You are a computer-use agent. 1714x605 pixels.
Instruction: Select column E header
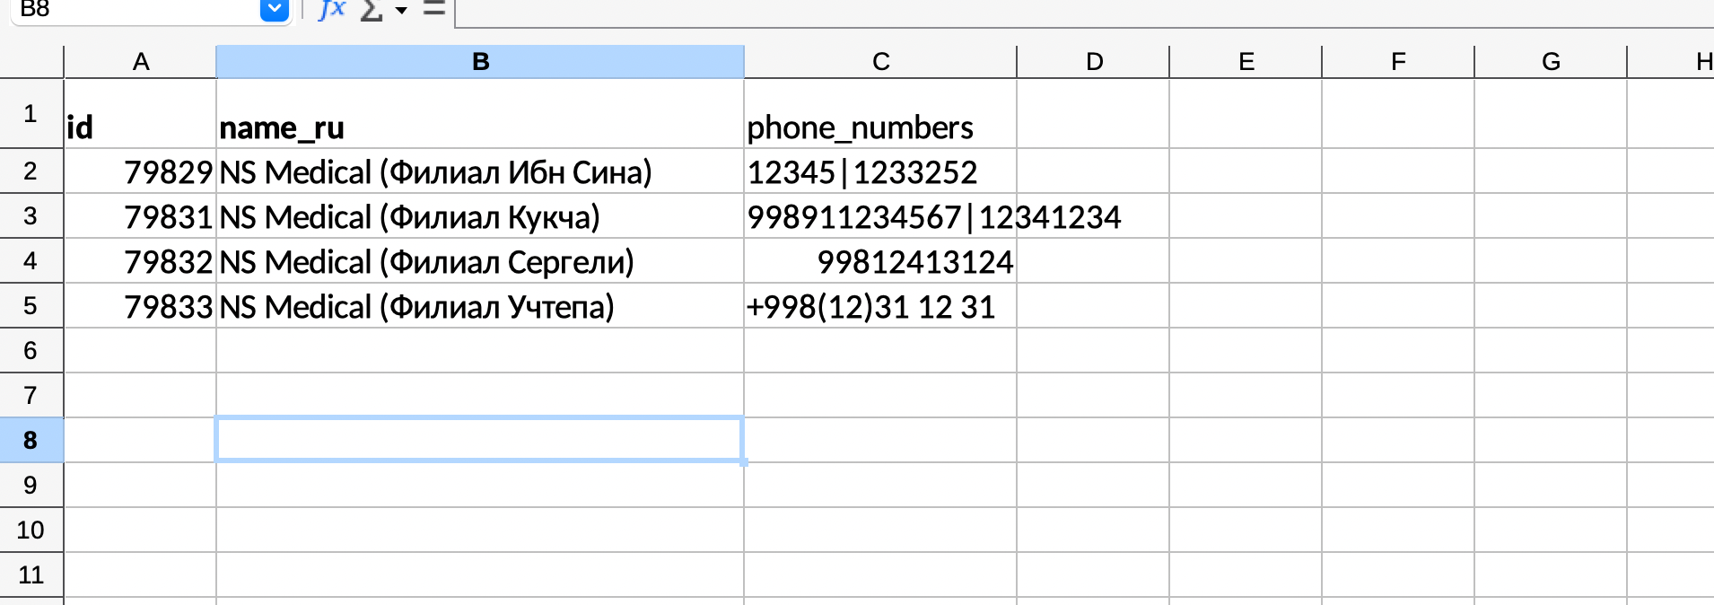tap(1246, 62)
